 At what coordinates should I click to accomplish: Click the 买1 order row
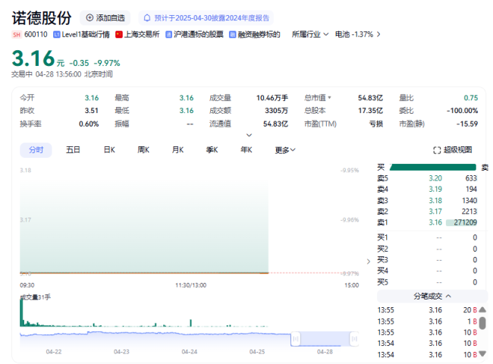tap(427, 237)
